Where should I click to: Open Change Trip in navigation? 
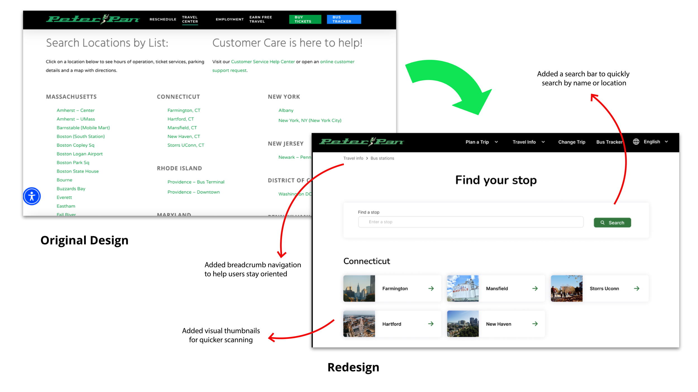tap(572, 142)
